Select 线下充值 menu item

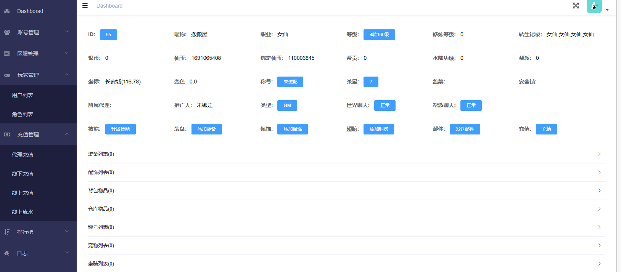23,174
